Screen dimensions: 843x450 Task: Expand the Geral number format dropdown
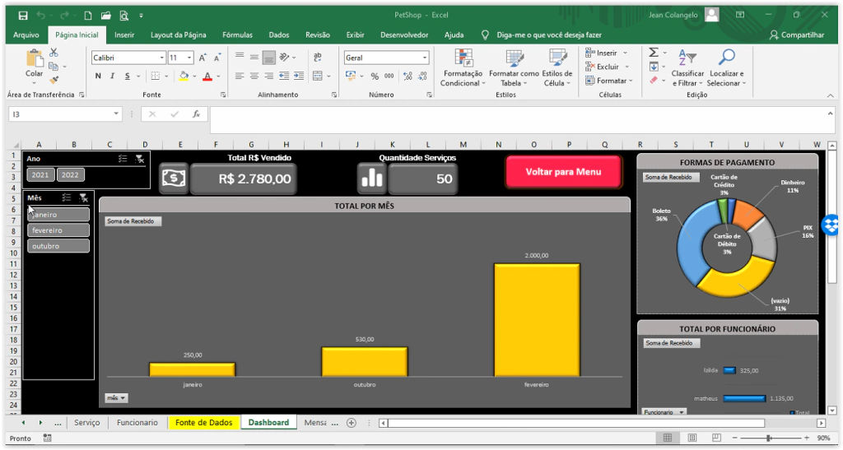point(425,58)
